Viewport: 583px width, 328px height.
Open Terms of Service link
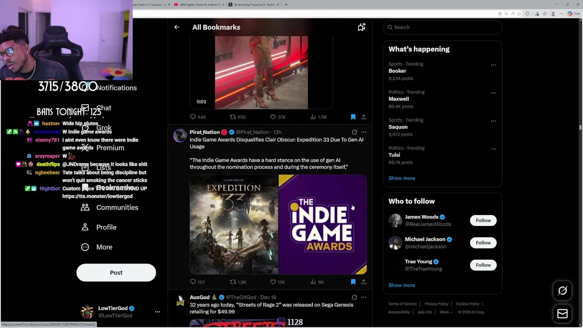403,304
